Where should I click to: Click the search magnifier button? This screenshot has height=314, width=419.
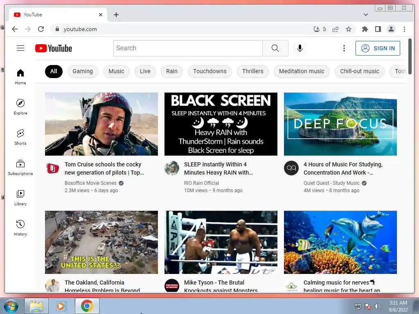[x=275, y=48]
